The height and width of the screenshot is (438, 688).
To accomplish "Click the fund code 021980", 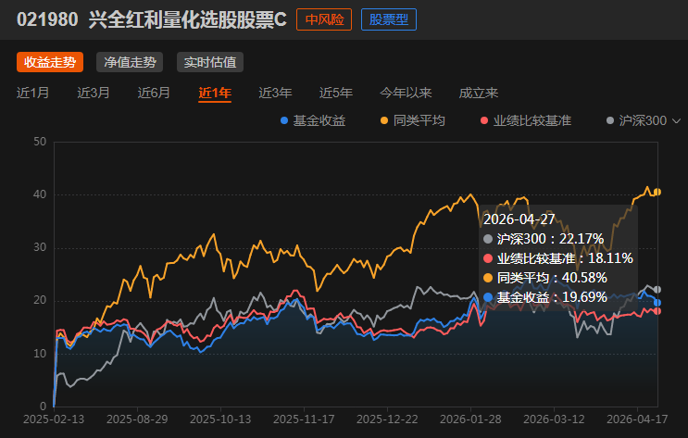I will tap(47, 19).
